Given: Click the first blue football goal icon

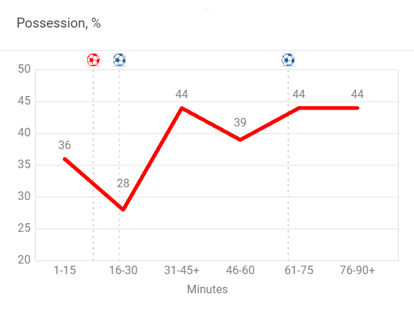Looking at the screenshot, I should pos(120,60).
